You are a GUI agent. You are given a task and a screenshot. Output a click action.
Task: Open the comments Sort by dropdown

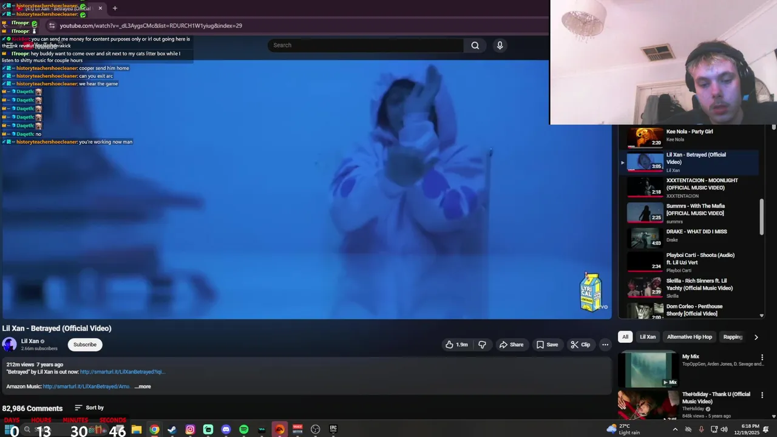coord(89,408)
